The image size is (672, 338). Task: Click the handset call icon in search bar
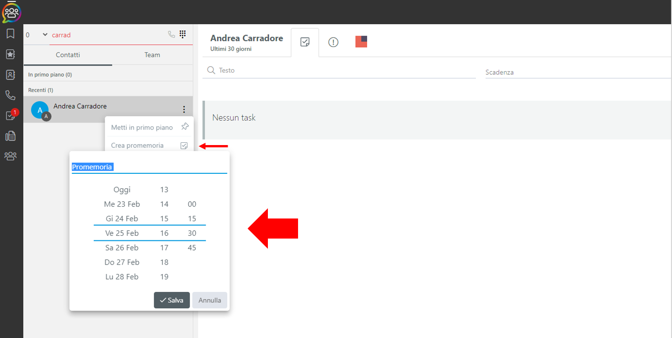pyautogui.click(x=171, y=34)
